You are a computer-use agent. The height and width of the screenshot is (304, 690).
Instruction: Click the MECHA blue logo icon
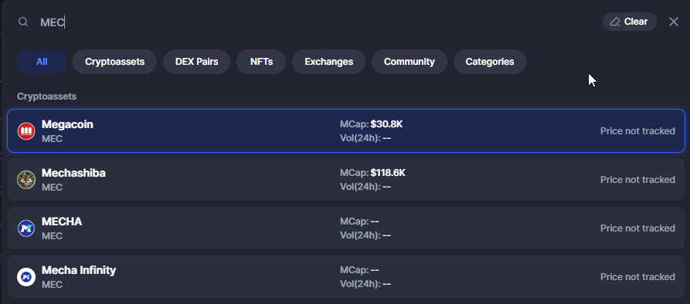click(x=26, y=228)
